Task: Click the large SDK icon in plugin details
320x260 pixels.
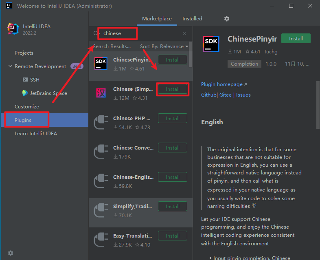Action: click(x=211, y=44)
